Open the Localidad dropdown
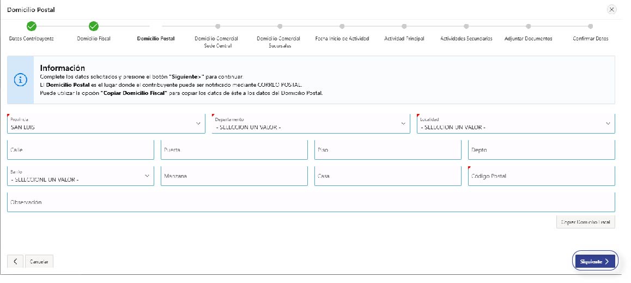Screen dimensions: 631x283 click(x=515, y=124)
